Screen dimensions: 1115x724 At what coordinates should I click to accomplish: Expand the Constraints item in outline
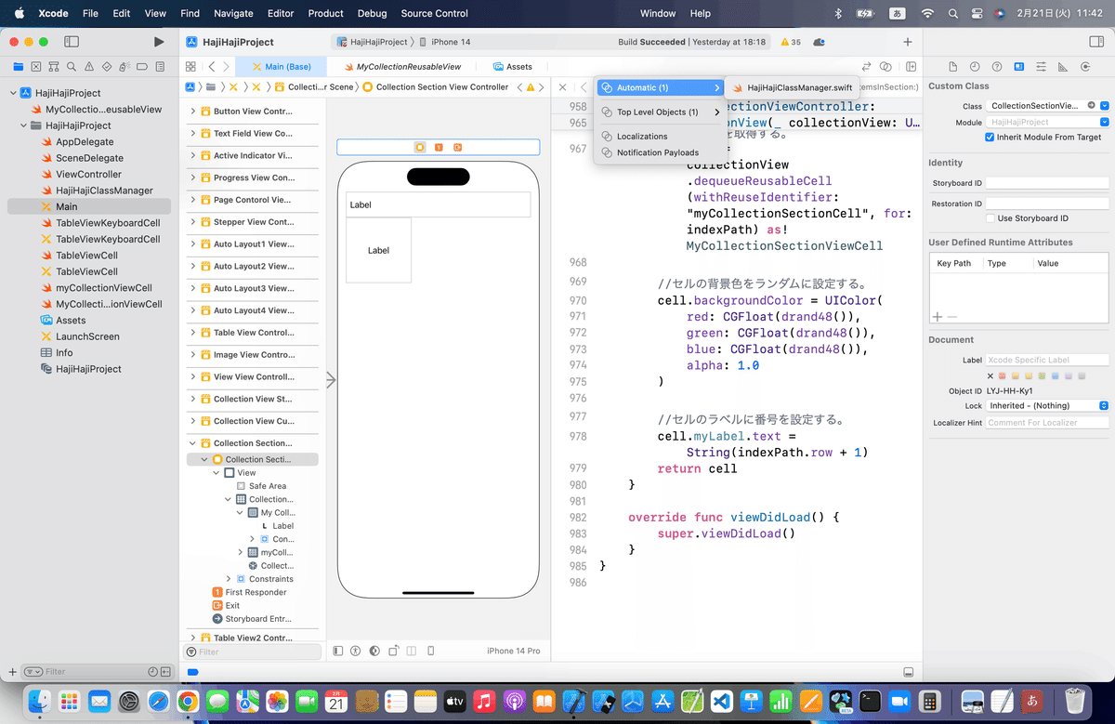(229, 579)
